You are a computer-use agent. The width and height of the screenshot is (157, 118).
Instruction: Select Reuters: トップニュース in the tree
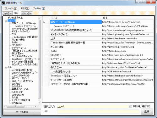(x=25, y=26)
